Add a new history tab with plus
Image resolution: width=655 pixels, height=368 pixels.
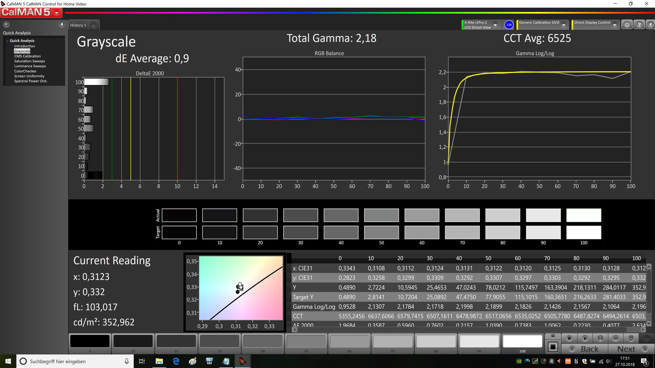click(93, 25)
